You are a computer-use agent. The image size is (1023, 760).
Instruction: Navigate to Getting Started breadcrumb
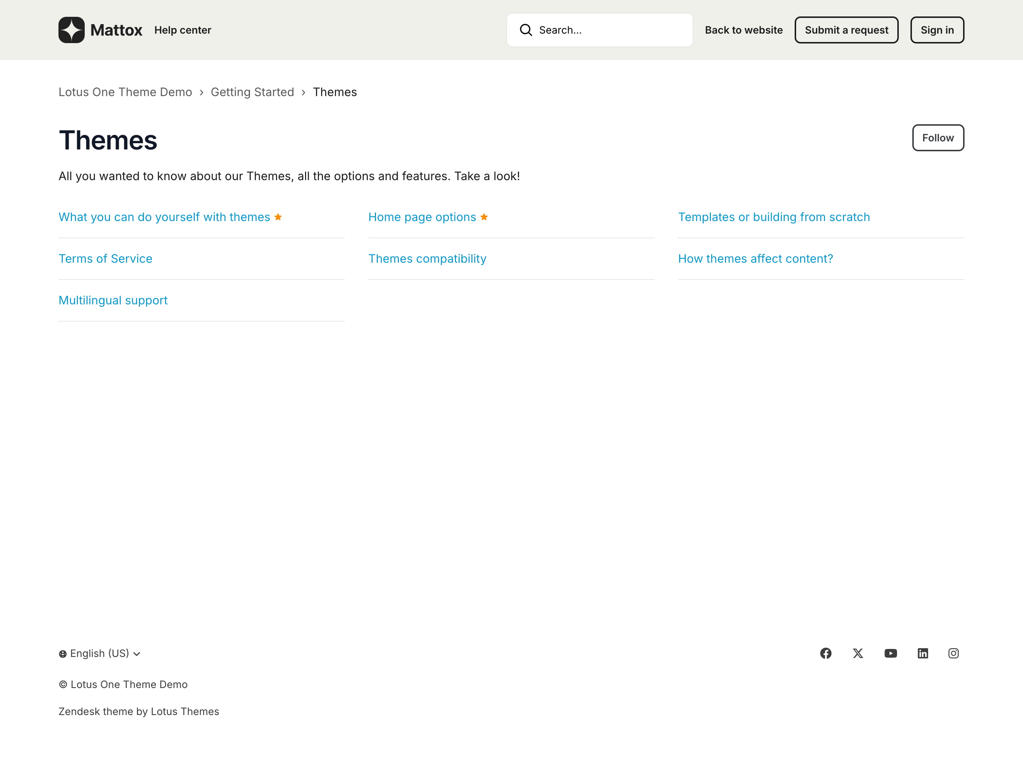click(x=252, y=92)
